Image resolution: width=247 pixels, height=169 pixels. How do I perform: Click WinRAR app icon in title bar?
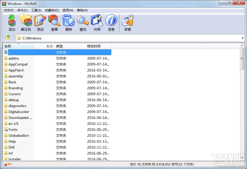click(4, 4)
